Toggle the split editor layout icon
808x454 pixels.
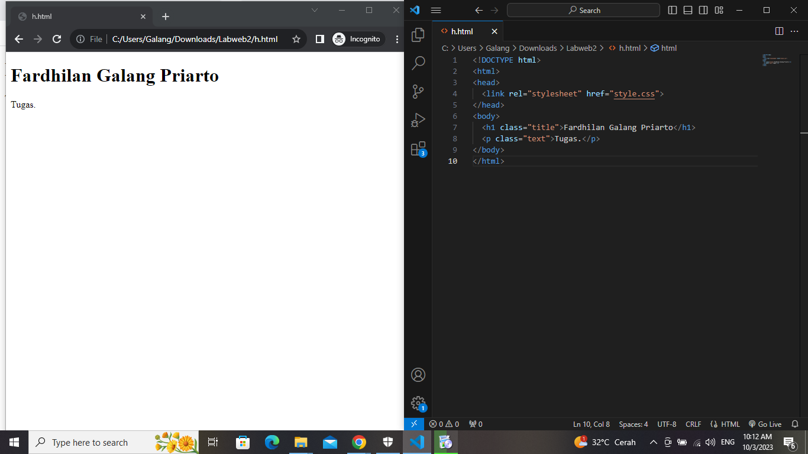click(x=779, y=31)
